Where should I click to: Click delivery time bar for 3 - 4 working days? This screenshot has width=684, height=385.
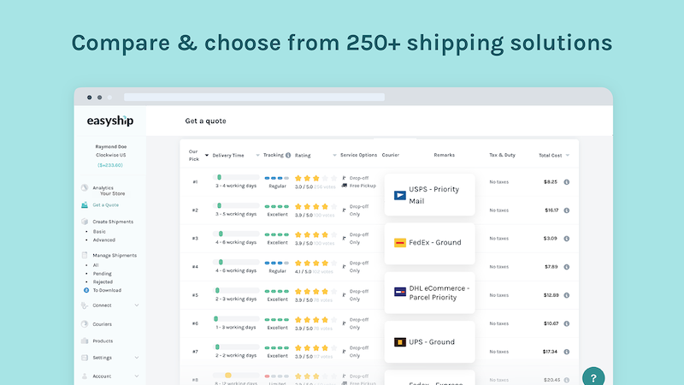point(236,177)
